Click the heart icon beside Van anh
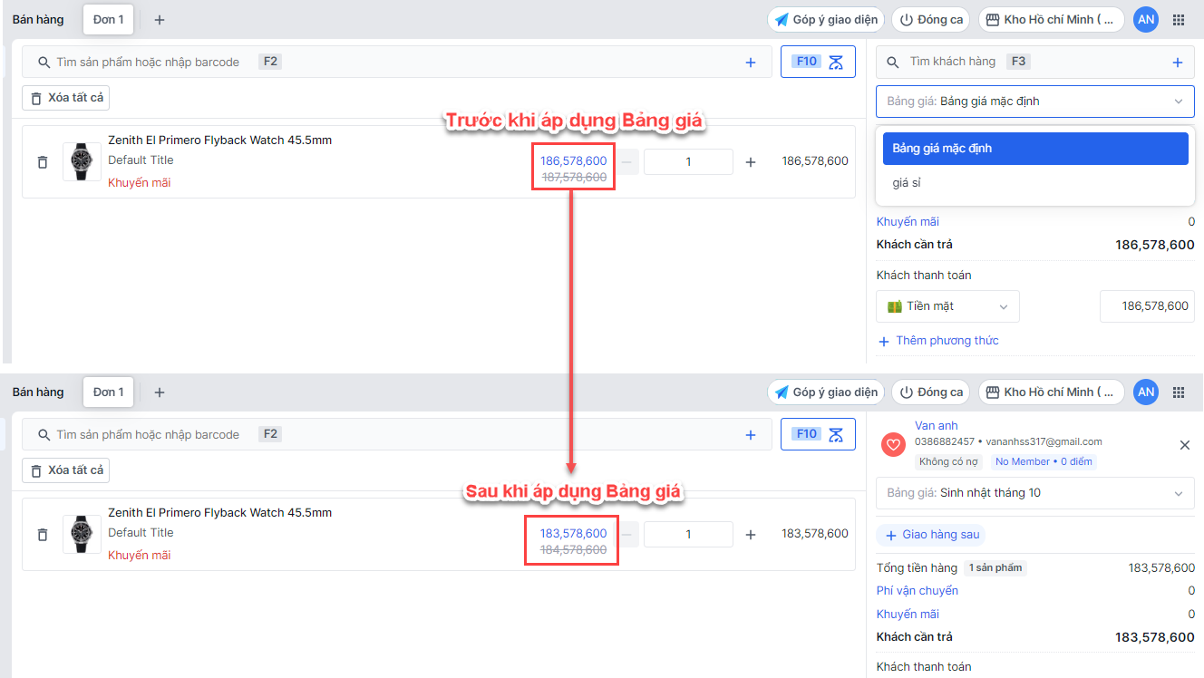 pos(894,445)
